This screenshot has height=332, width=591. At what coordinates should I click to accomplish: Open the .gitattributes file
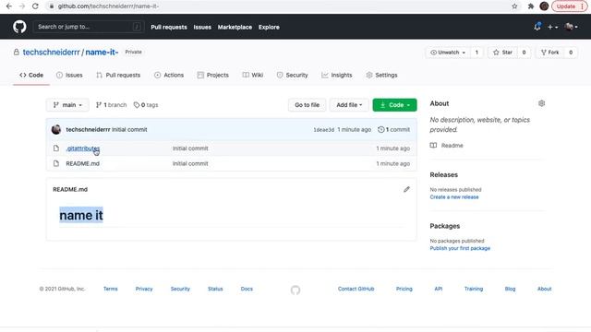pyautogui.click(x=83, y=148)
